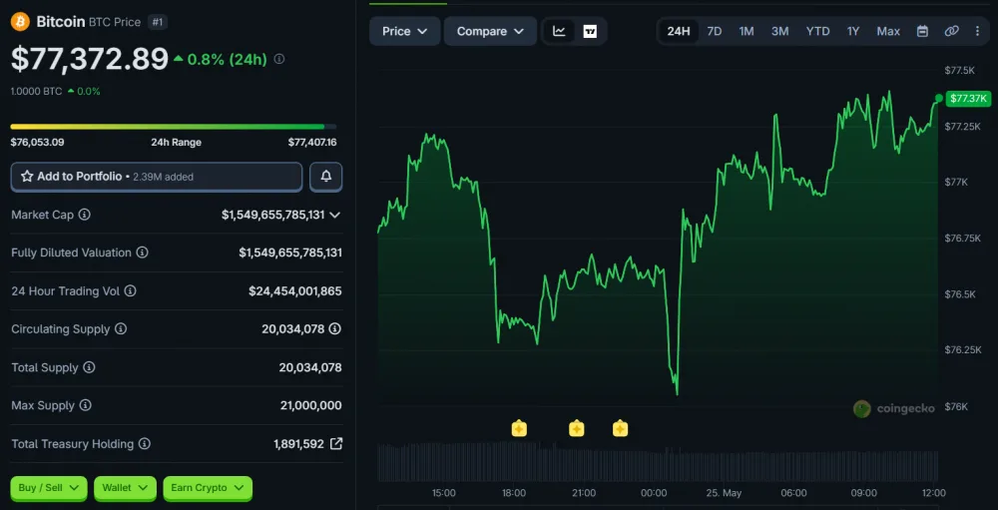998x510 pixels.
Task: Show Market Cap info tooltip icon
Action: point(84,215)
